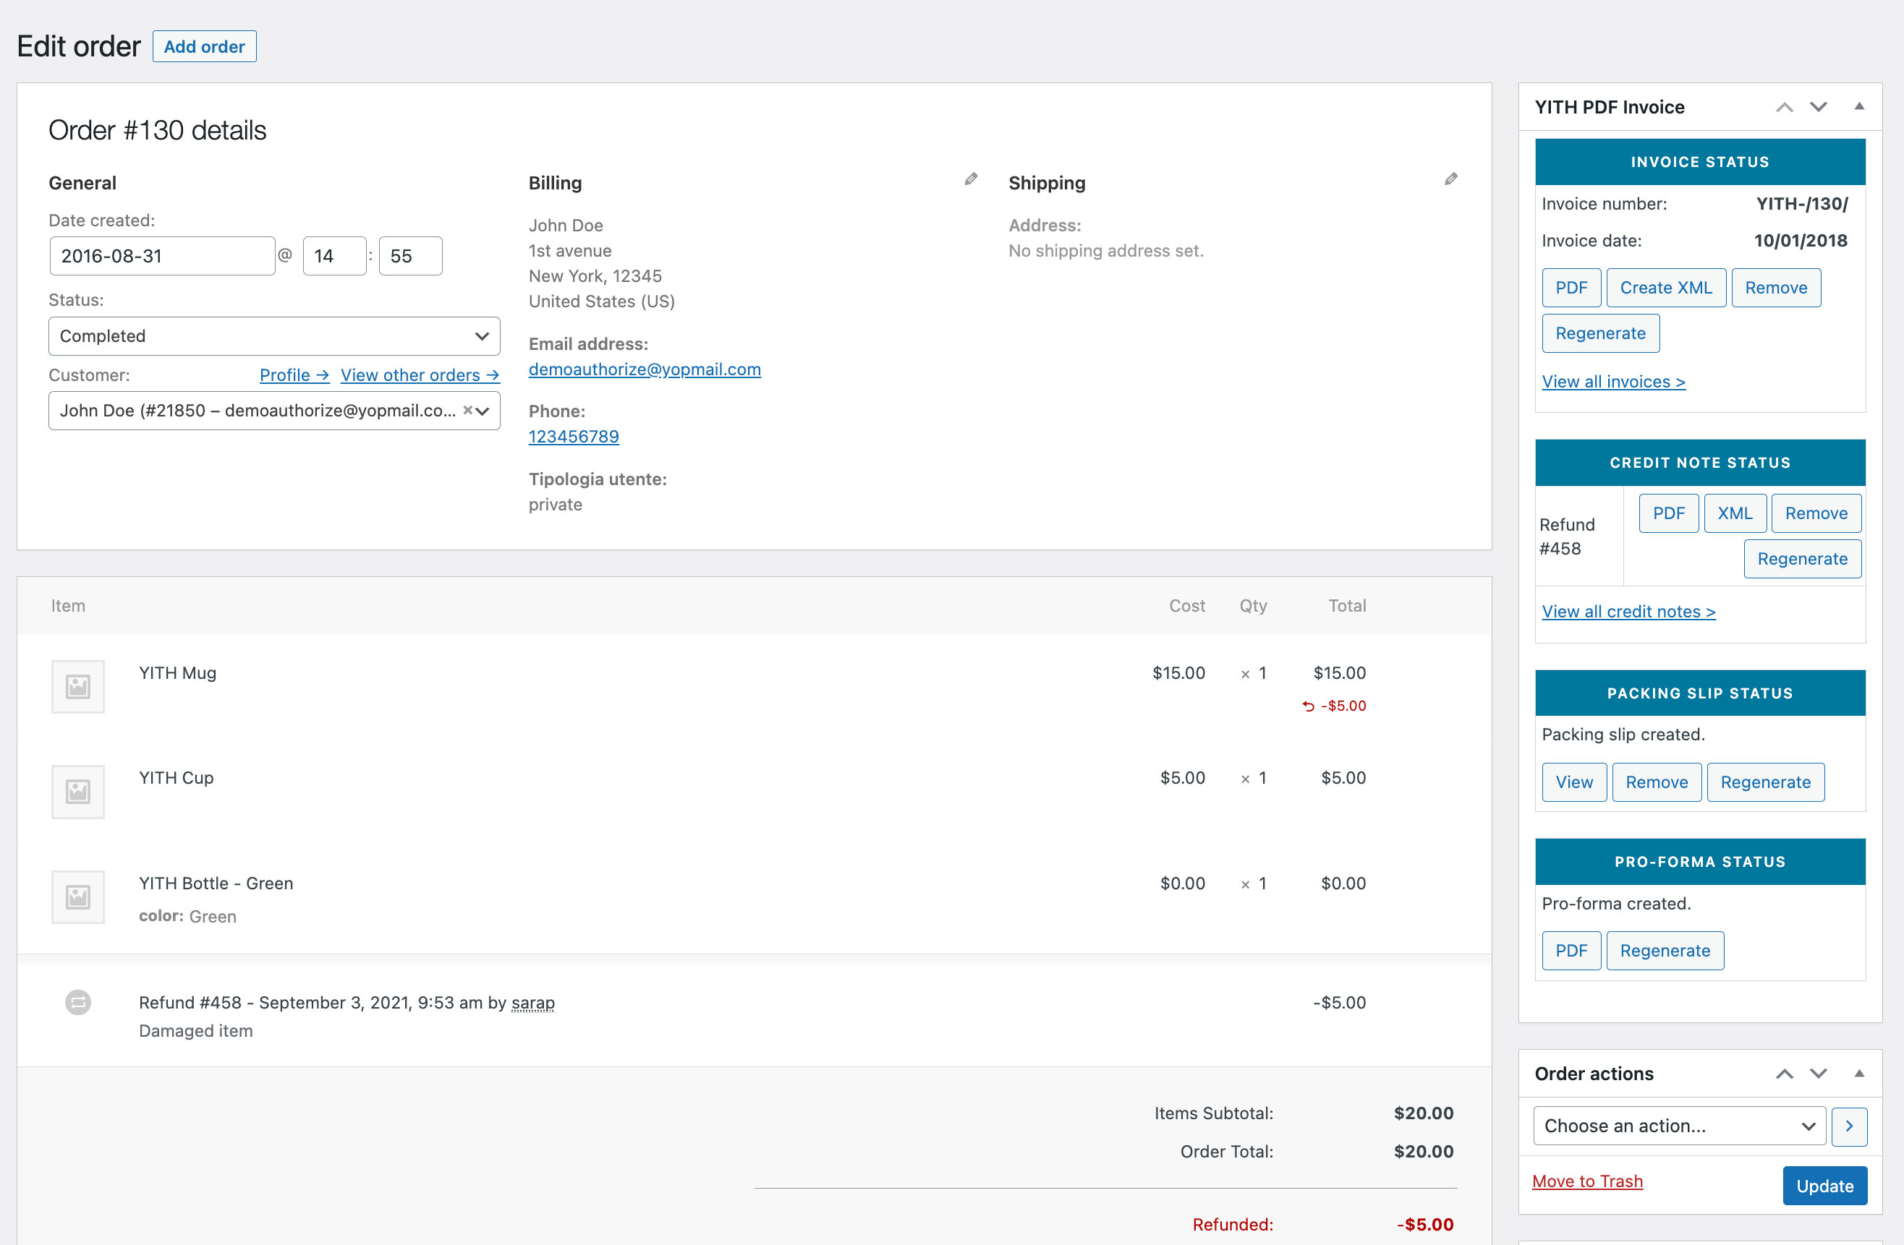Collapse the YITH PDF Invoice panel

[1859, 107]
